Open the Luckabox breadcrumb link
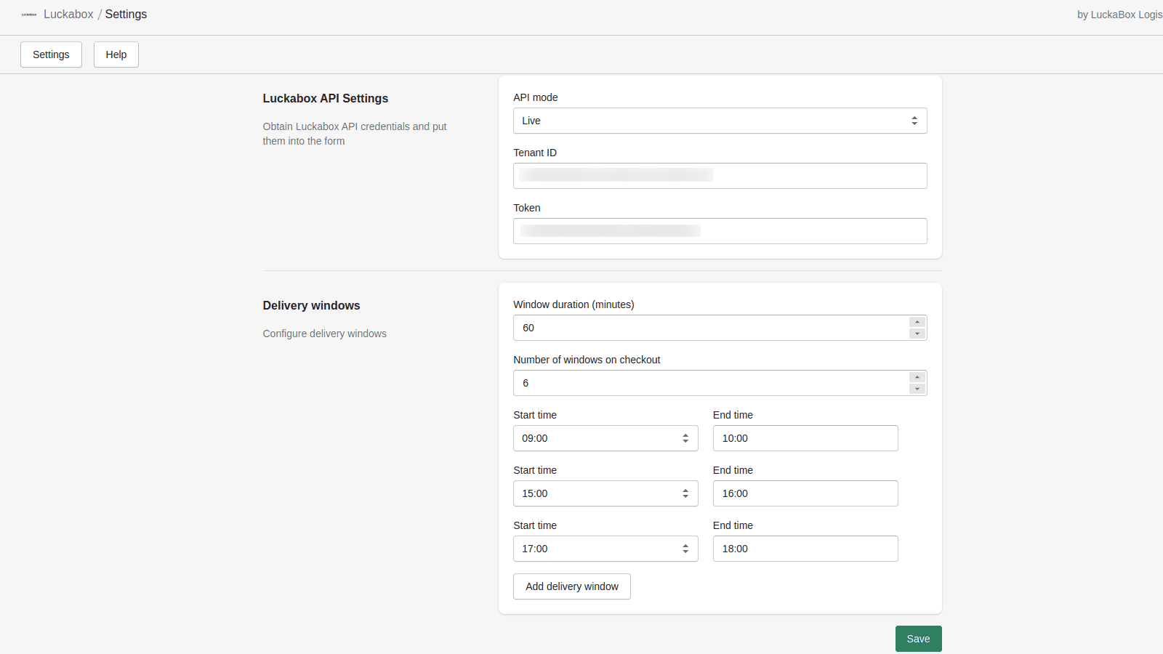Viewport: 1163px width, 654px height. (68, 14)
